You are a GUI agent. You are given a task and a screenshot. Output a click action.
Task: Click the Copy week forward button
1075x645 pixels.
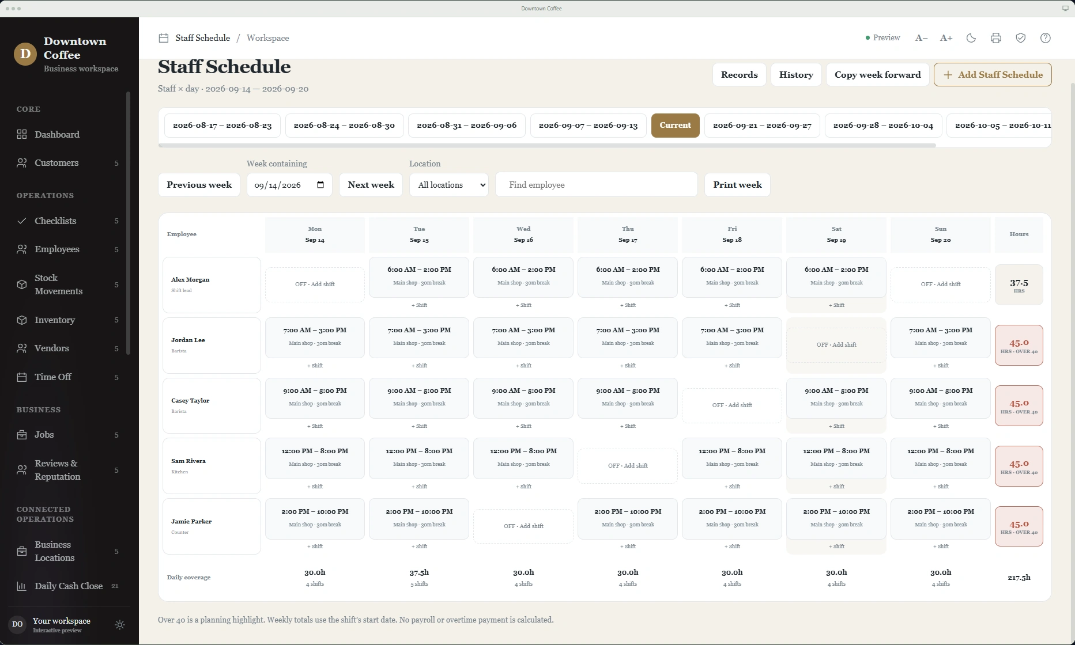[x=878, y=75]
